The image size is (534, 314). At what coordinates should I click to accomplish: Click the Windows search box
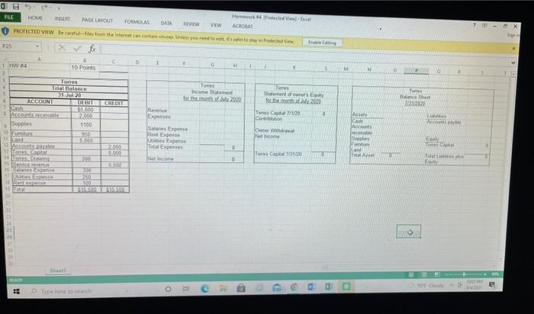point(80,291)
